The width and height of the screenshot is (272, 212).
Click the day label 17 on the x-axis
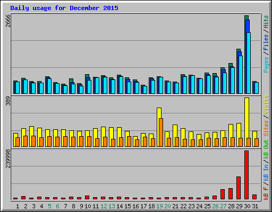pos(143,206)
